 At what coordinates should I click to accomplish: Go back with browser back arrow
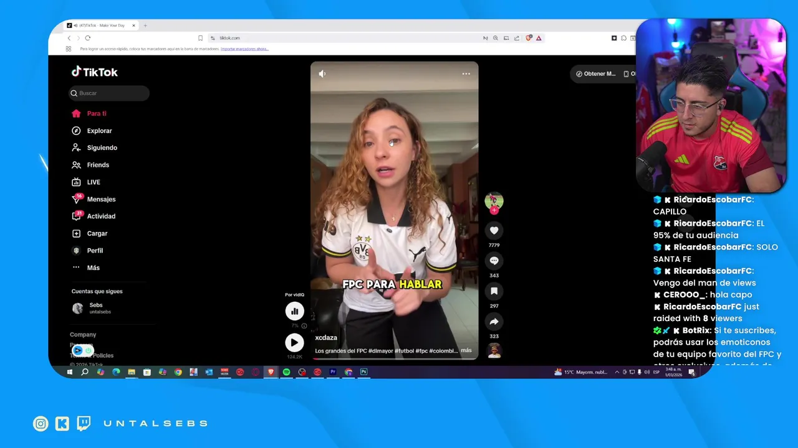coord(69,38)
